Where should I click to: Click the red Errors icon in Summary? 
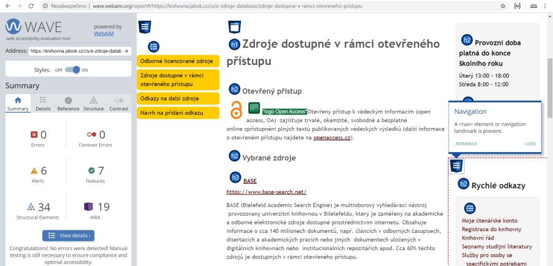(x=34, y=134)
